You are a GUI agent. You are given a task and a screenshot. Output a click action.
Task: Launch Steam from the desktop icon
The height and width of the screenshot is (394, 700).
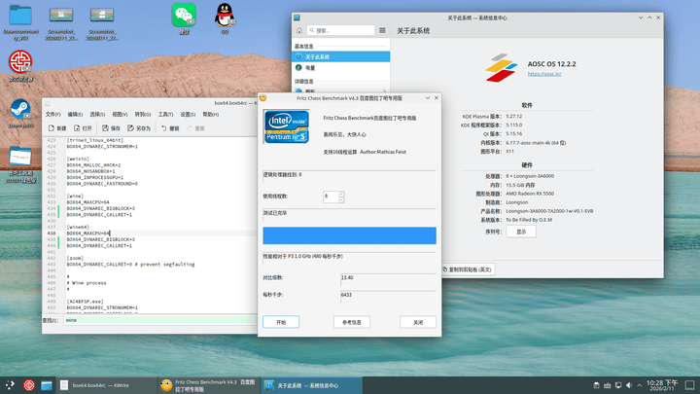[18, 109]
